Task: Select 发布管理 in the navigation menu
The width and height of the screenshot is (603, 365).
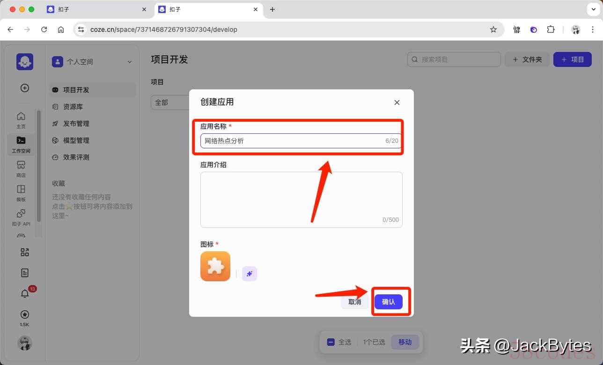Action: tap(76, 124)
